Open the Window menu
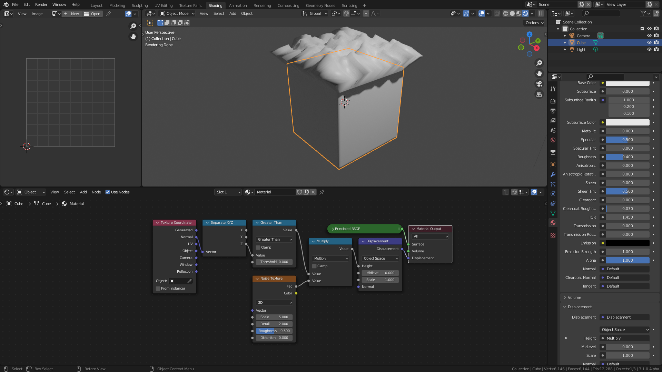 (59, 4)
